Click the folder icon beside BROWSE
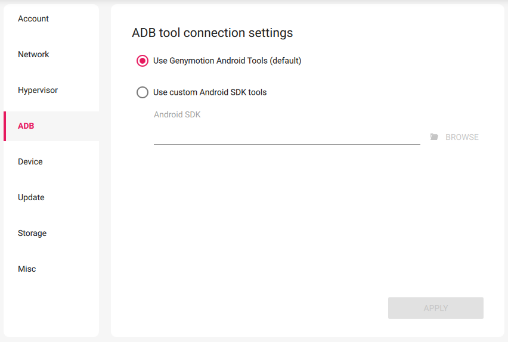The height and width of the screenshot is (342, 508). (434, 137)
